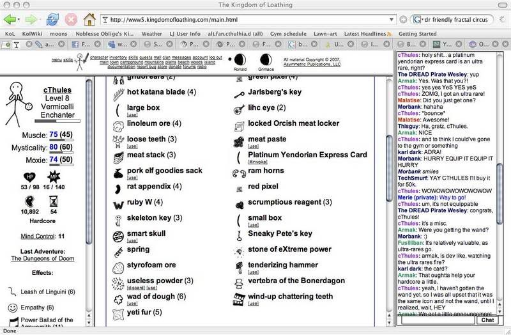Click the red stop loading icon

(x=71, y=20)
